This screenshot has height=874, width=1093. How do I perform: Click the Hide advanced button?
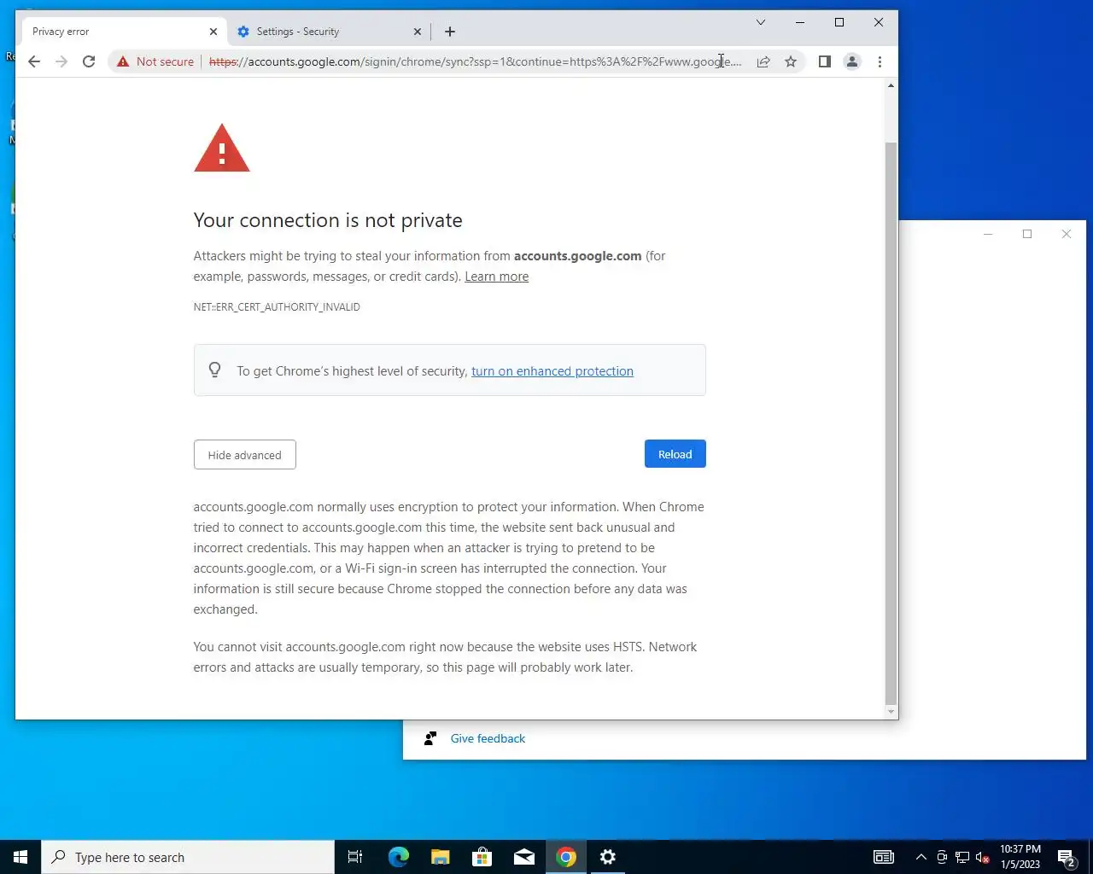(x=245, y=455)
